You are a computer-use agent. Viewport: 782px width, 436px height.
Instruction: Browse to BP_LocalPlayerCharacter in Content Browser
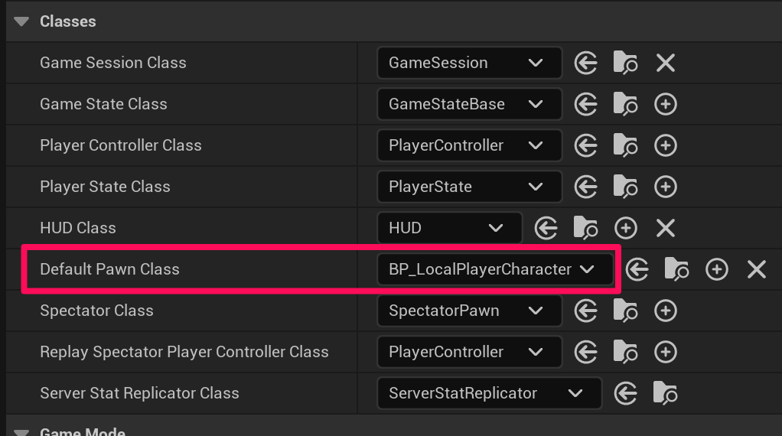point(676,269)
